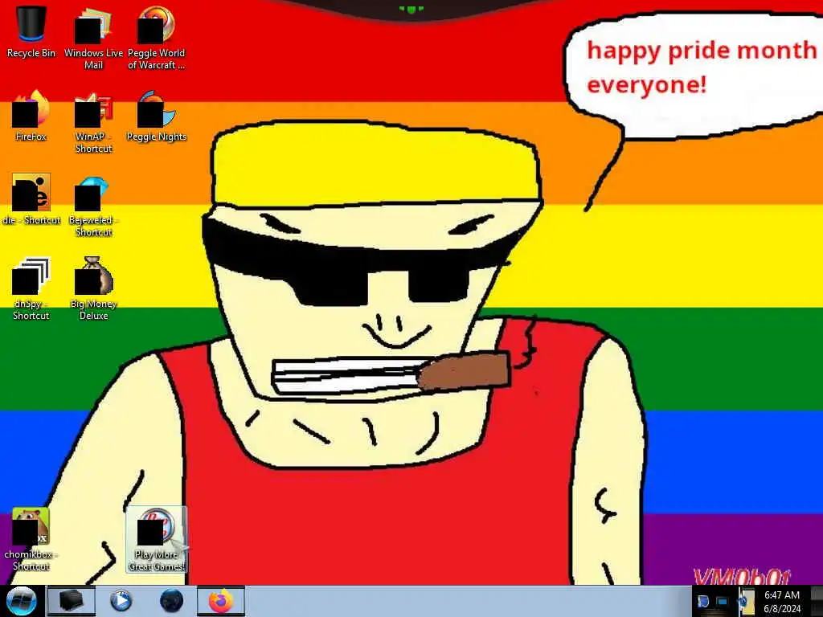Click the leftmost system tray icon

[703, 602]
